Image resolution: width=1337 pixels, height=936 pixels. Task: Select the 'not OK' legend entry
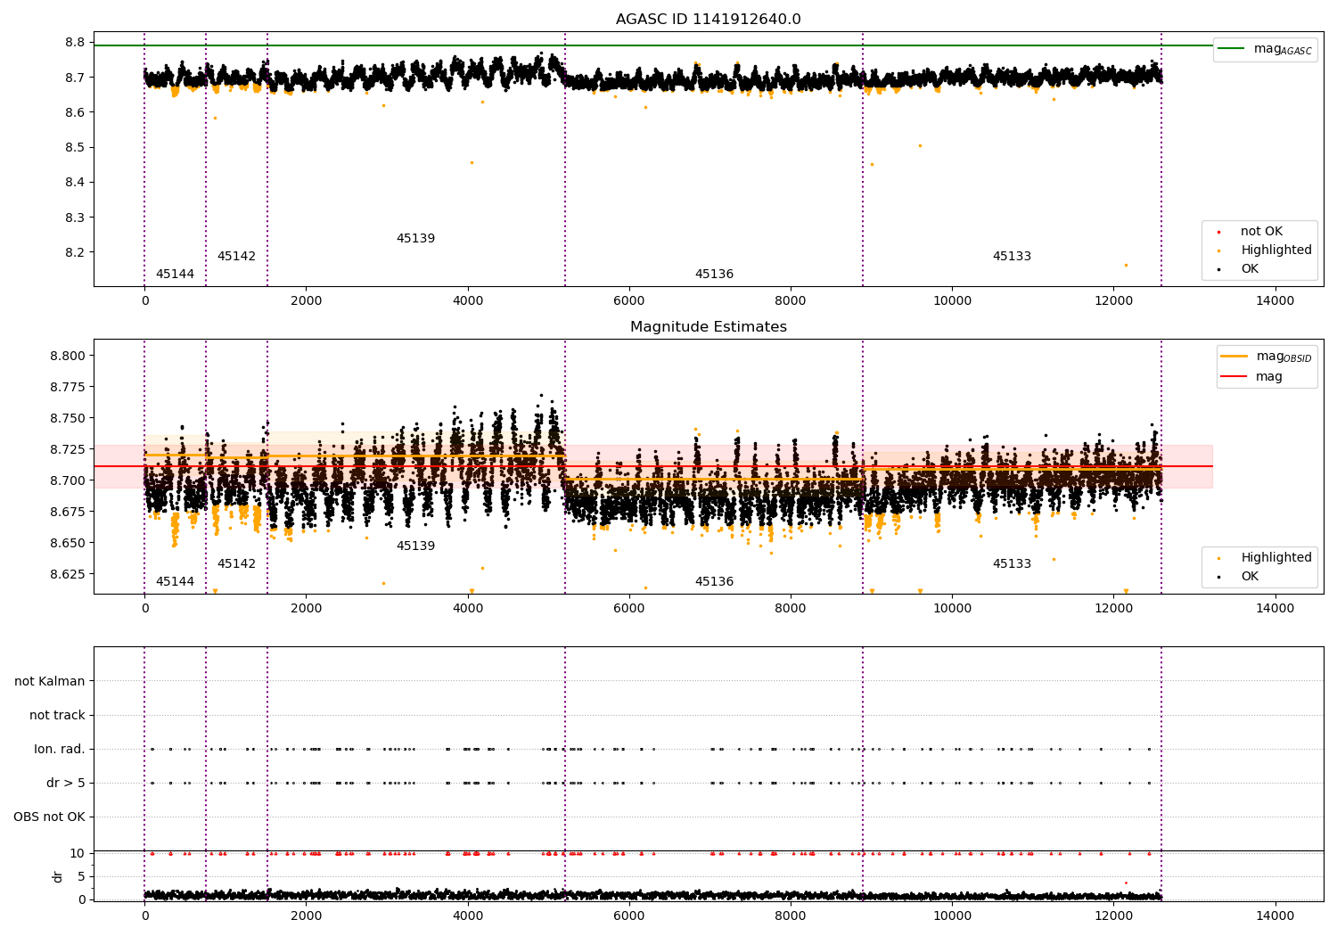click(1261, 232)
